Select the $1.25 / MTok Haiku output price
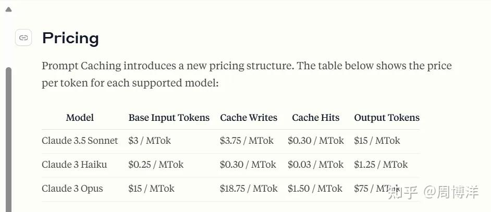491x212 pixels. (380, 165)
